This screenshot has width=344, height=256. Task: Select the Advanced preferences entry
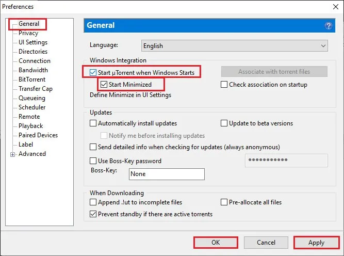(x=32, y=154)
